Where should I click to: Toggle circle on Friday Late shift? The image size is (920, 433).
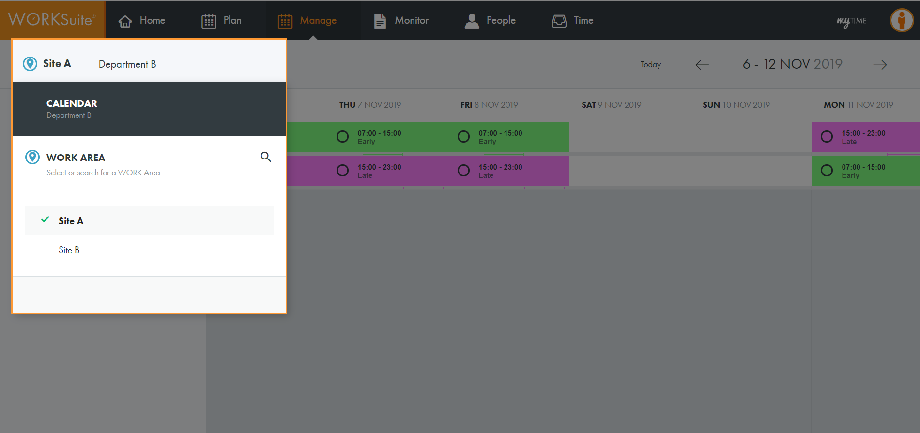click(x=463, y=171)
